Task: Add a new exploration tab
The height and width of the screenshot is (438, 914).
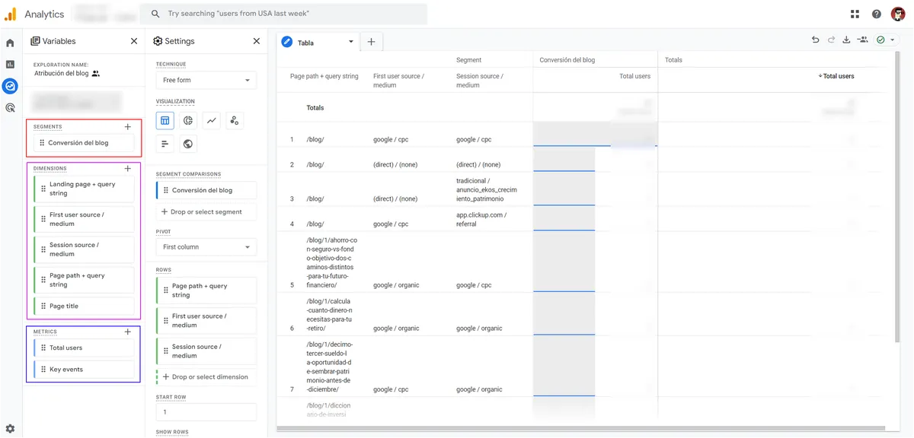Action: click(x=371, y=42)
